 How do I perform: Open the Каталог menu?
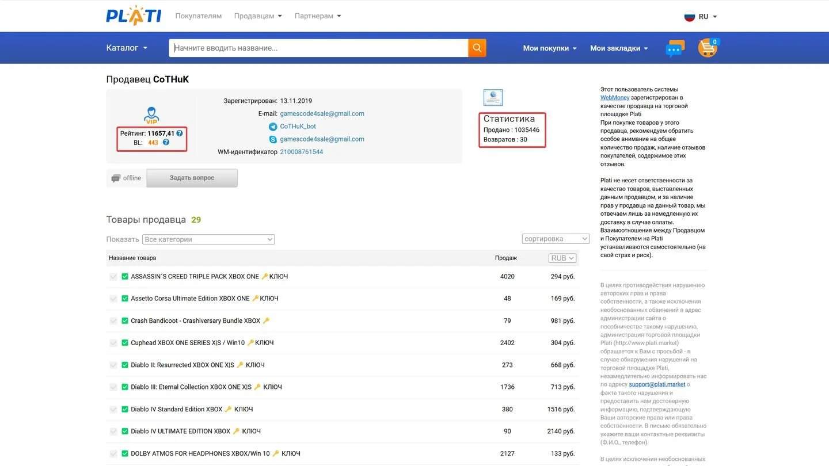pyautogui.click(x=127, y=48)
